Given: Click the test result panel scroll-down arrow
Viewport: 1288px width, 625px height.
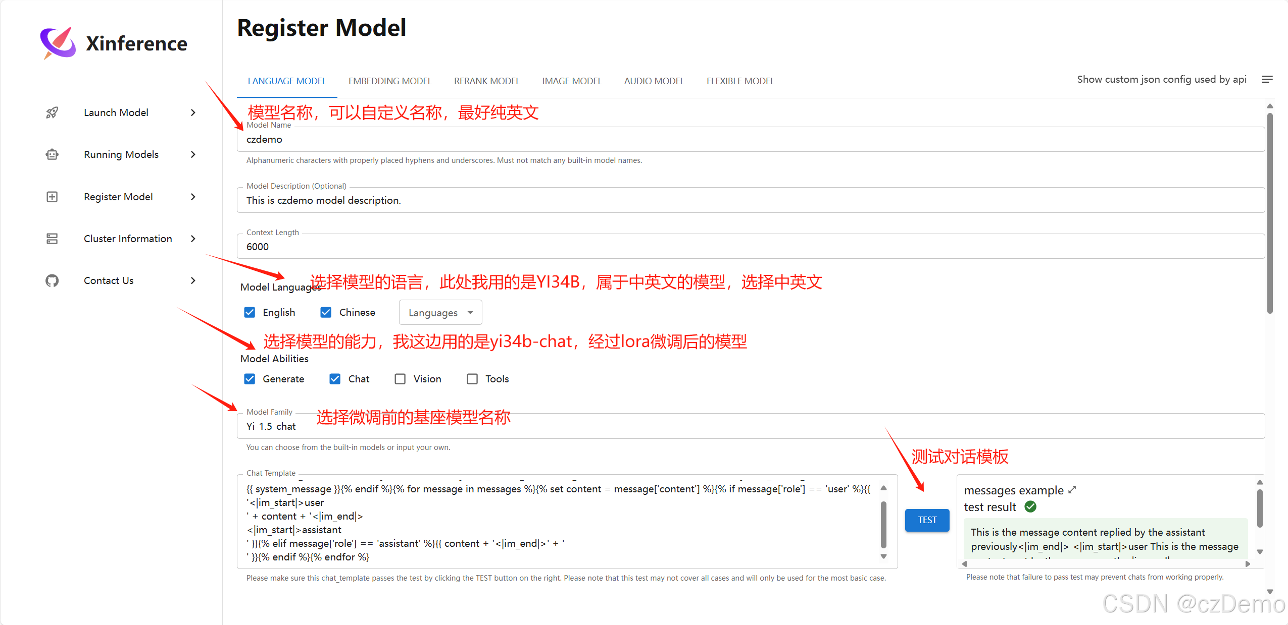Looking at the screenshot, I should [x=1260, y=552].
